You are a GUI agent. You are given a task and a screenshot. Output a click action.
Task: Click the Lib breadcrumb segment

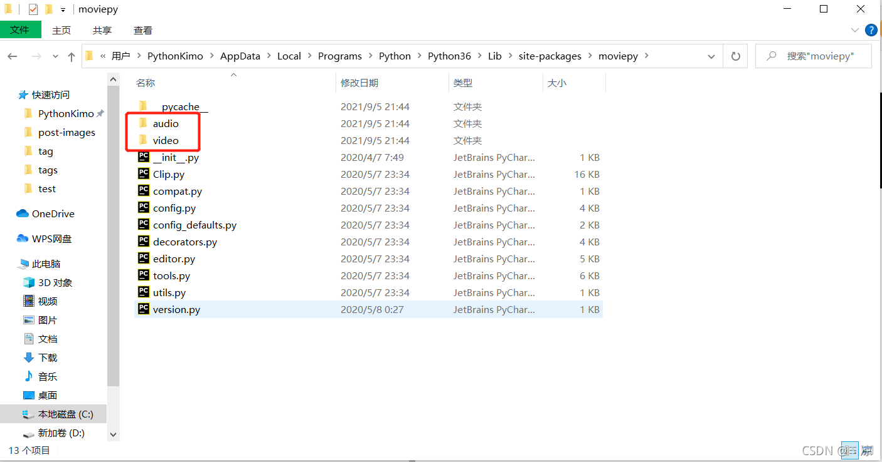click(495, 56)
